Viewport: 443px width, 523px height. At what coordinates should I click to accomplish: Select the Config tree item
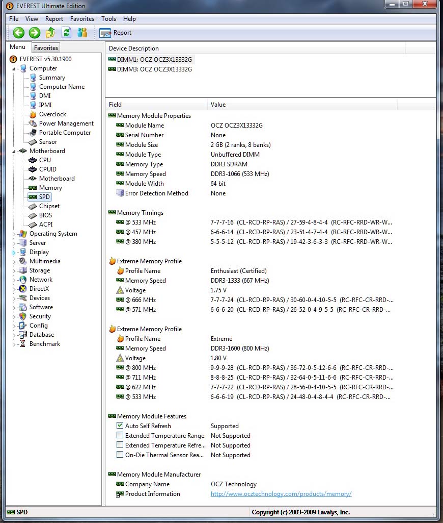pyautogui.click(x=38, y=326)
